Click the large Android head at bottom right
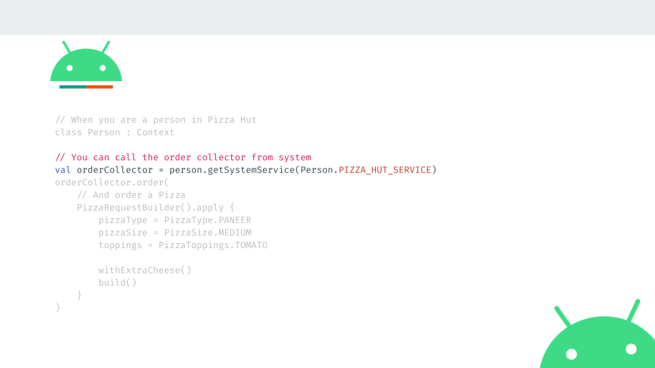 point(598,334)
